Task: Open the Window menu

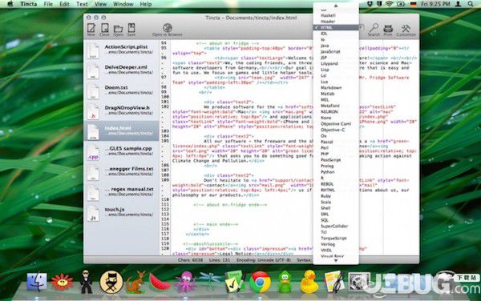Action: click(123, 4)
